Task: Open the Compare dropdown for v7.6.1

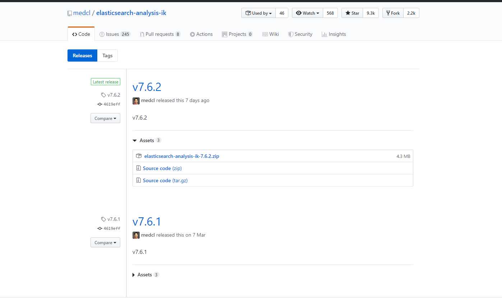Action: point(105,242)
